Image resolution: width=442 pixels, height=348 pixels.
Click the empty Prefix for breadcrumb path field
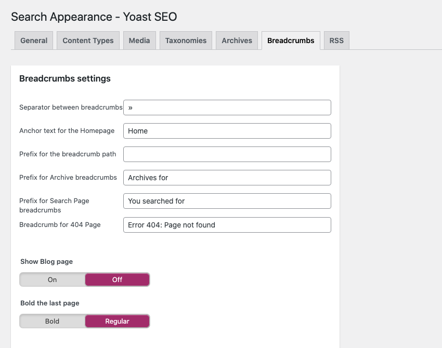(227, 154)
